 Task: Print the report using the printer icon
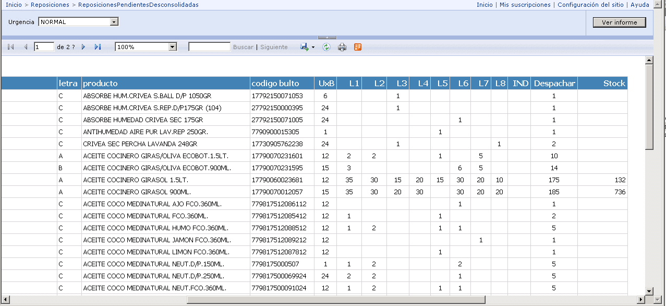click(342, 47)
